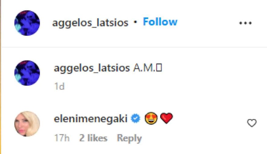Click the aggelos_latsios username in the caption
The image size is (267, 154).
pos(92,68)
